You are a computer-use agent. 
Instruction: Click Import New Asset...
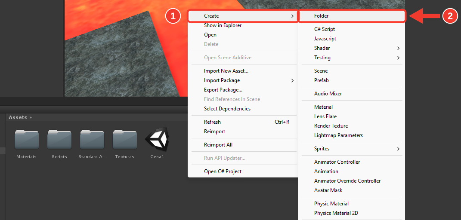click(243, 71)
